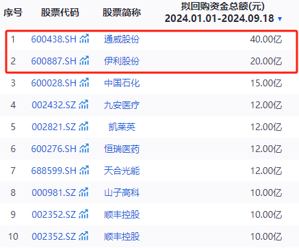Select row number 5 cell
The height and width of the screenshot is (248, 299).
[x=13, y=127]
